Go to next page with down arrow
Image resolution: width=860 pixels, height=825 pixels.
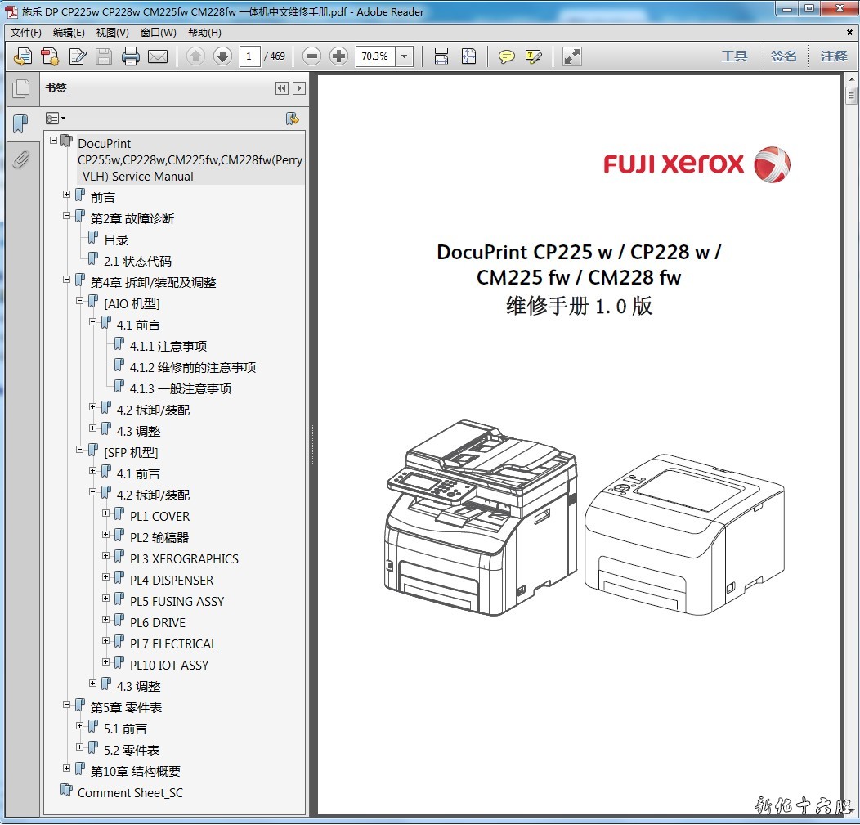[222, 56]
